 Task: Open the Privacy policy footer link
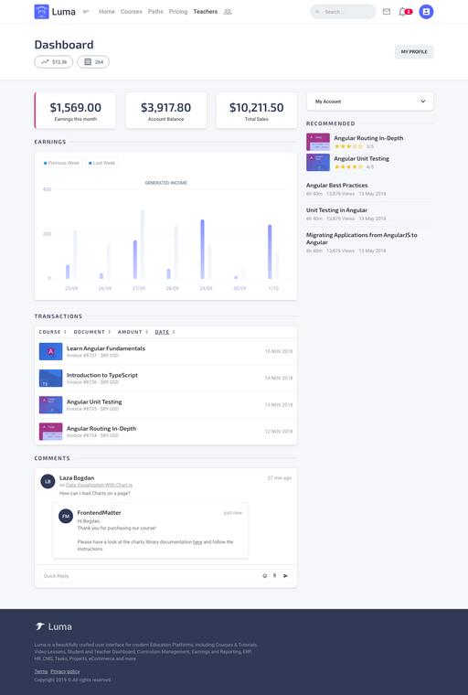coord(65,671)
